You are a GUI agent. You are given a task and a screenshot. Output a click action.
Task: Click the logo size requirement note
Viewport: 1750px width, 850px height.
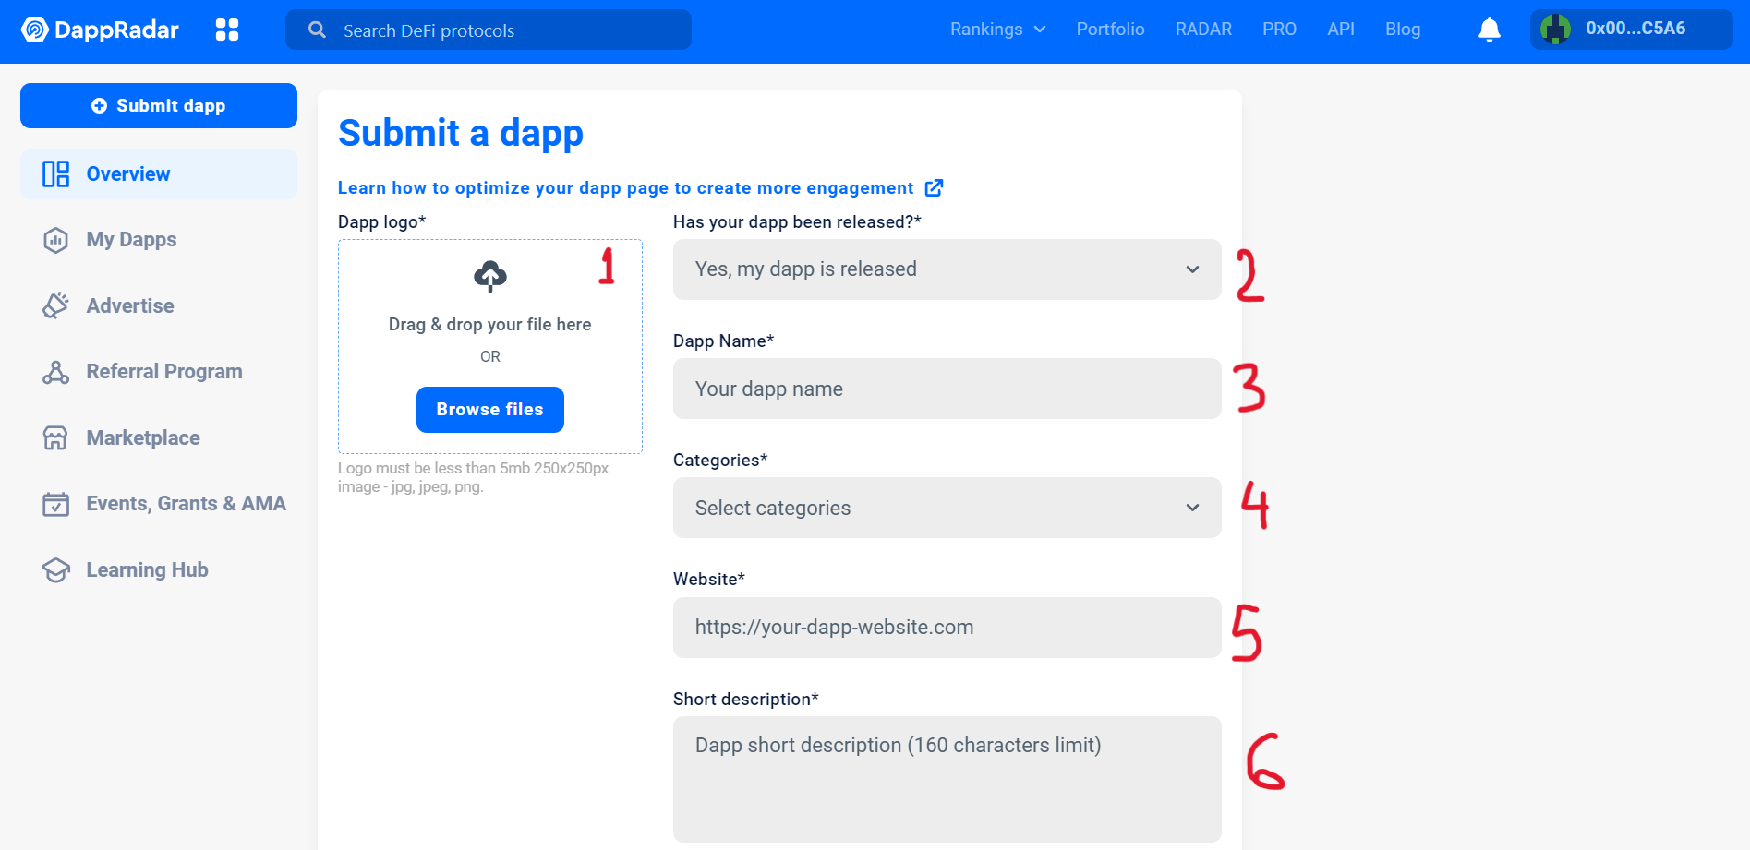tap(474, 477)
